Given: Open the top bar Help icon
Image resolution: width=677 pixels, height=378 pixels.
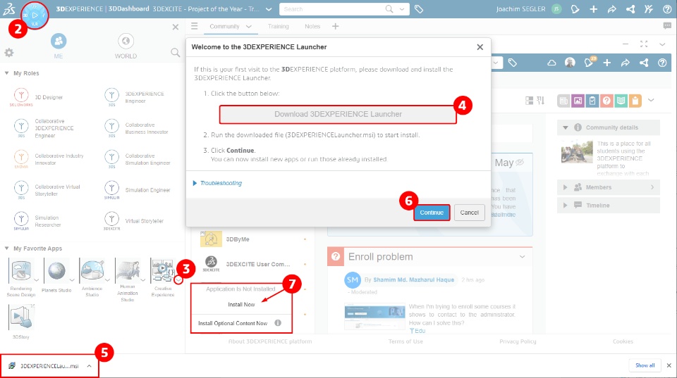Looking at the screenshot, I should [667, 9].
